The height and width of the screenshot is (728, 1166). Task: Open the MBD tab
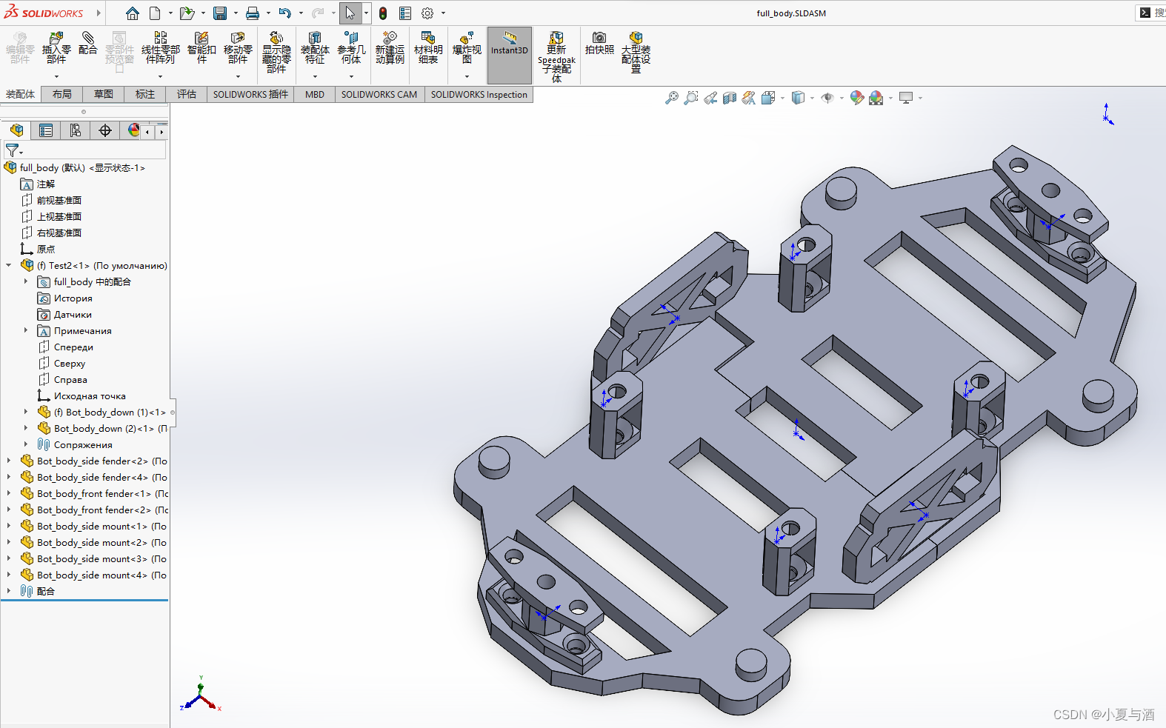click(315, 94)
